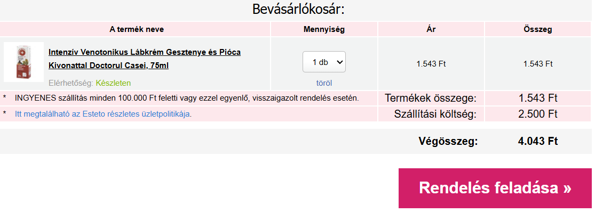Click the green Készleten availability status

(113, 83)
